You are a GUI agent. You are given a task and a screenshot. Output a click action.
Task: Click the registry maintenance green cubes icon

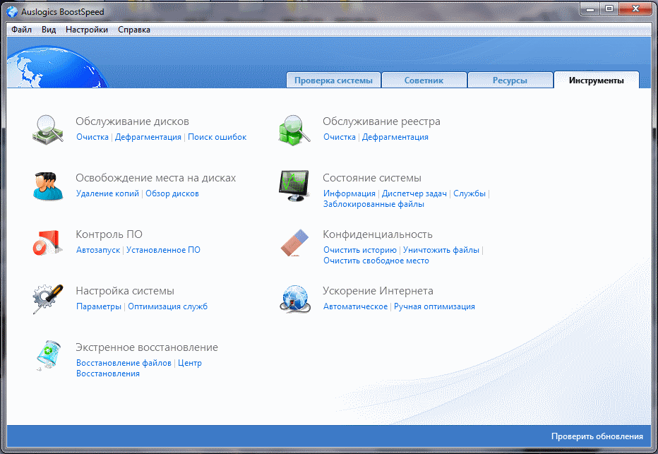tap(294, 130)
